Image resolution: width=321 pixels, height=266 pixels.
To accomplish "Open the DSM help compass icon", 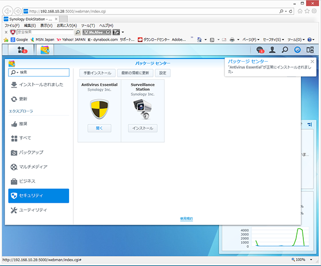I will tap(297, 50).
